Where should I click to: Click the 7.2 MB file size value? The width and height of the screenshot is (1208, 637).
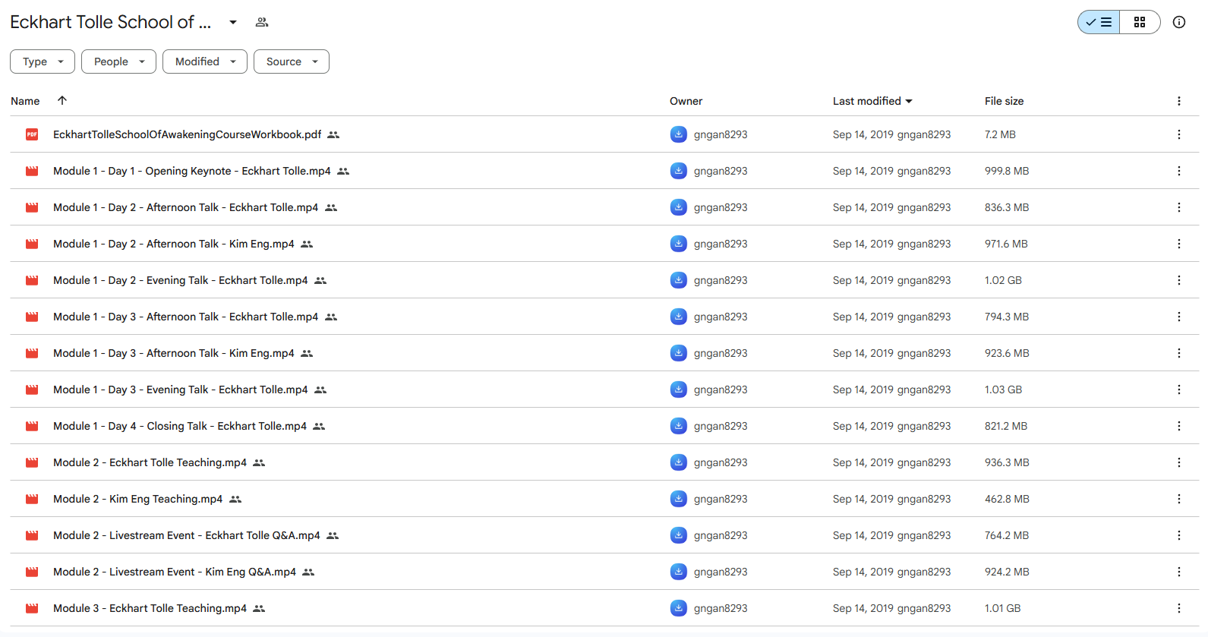point(1000,134)
